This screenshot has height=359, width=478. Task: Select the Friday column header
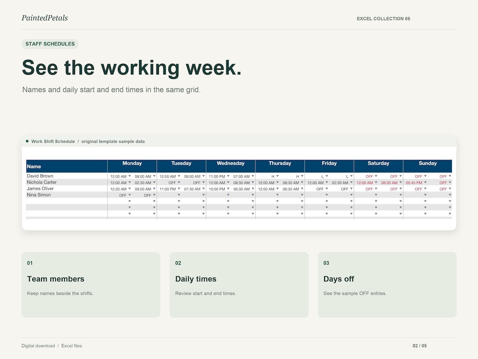click(329, 166)
